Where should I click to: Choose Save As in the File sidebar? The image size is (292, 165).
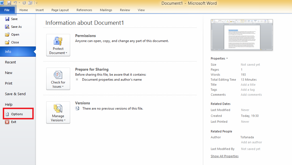tap(13, 27)
